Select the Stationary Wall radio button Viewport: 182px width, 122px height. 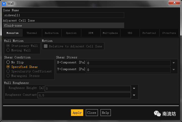(x=8, y=46)
